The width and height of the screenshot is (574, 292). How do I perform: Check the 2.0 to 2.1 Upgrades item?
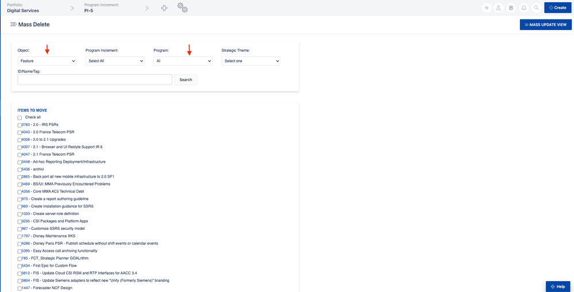click(20, 140)
